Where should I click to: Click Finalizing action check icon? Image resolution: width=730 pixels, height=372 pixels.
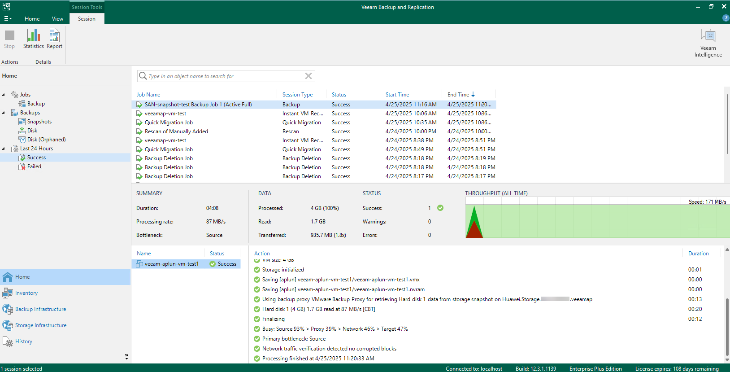[257, 319]
